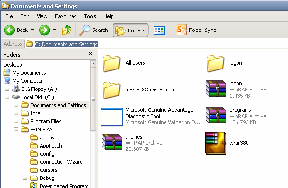Toggle the Folders pane button

tap(131, 30)
